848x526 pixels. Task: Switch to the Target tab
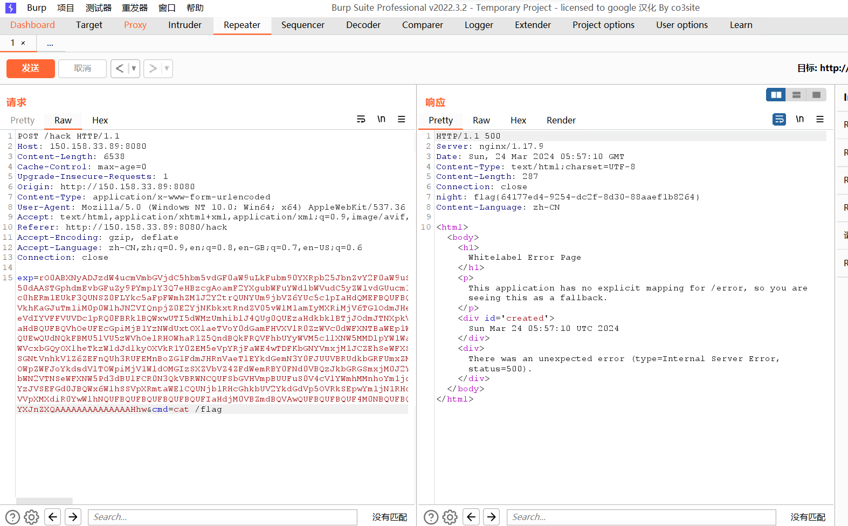click(89, 25)
